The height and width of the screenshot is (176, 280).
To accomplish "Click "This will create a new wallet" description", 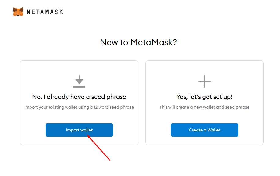I will point(204,107).
